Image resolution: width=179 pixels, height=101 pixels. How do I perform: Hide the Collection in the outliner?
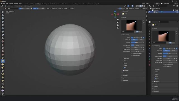[x=175, y=10]
